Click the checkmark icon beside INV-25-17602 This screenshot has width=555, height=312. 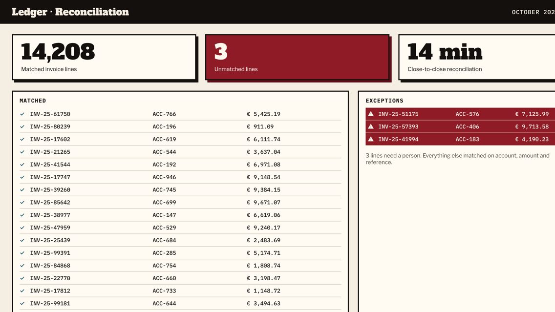point(22,139)
